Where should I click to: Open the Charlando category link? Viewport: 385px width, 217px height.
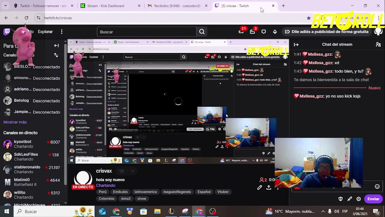tap(106, 185)
